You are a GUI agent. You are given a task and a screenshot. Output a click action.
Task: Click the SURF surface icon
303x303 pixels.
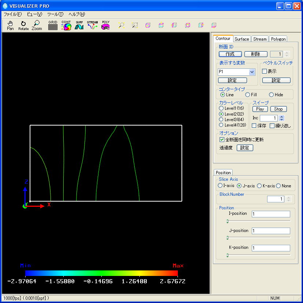(x=79, y=25)
